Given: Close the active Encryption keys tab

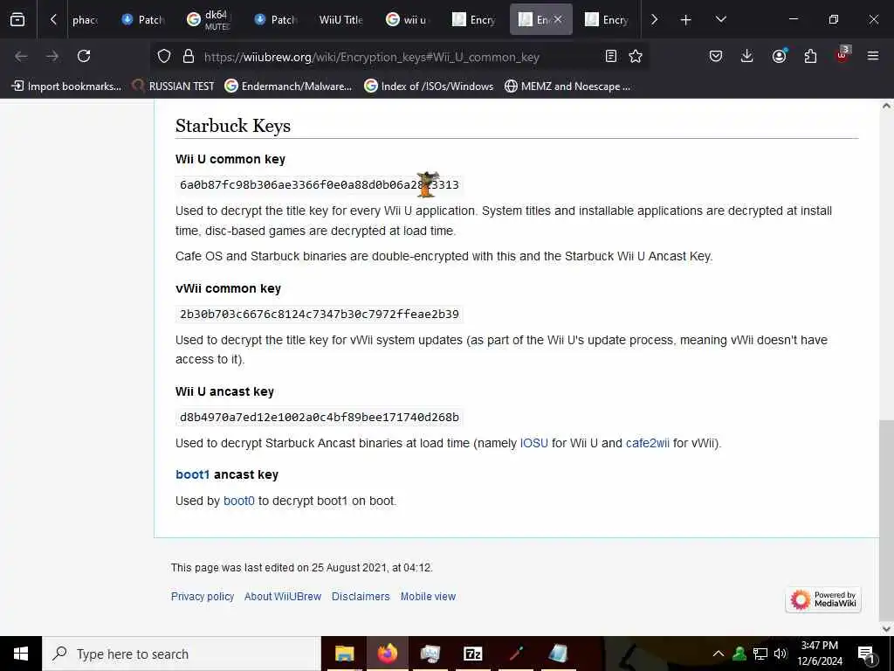Looking at the screenshot, I should click(558, 19).
